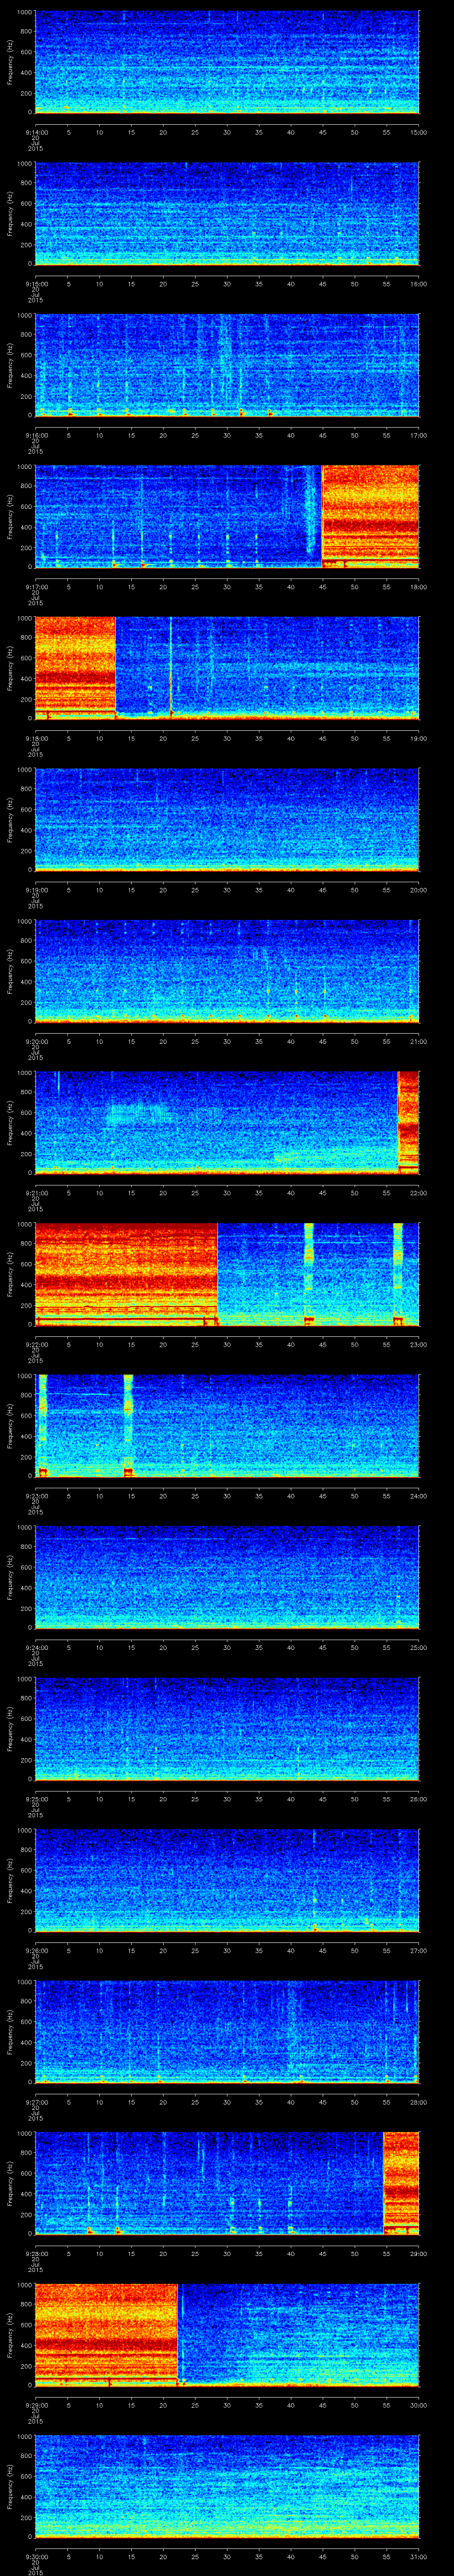
Task: Select the '27:00' end time label
Action: 418,1950
